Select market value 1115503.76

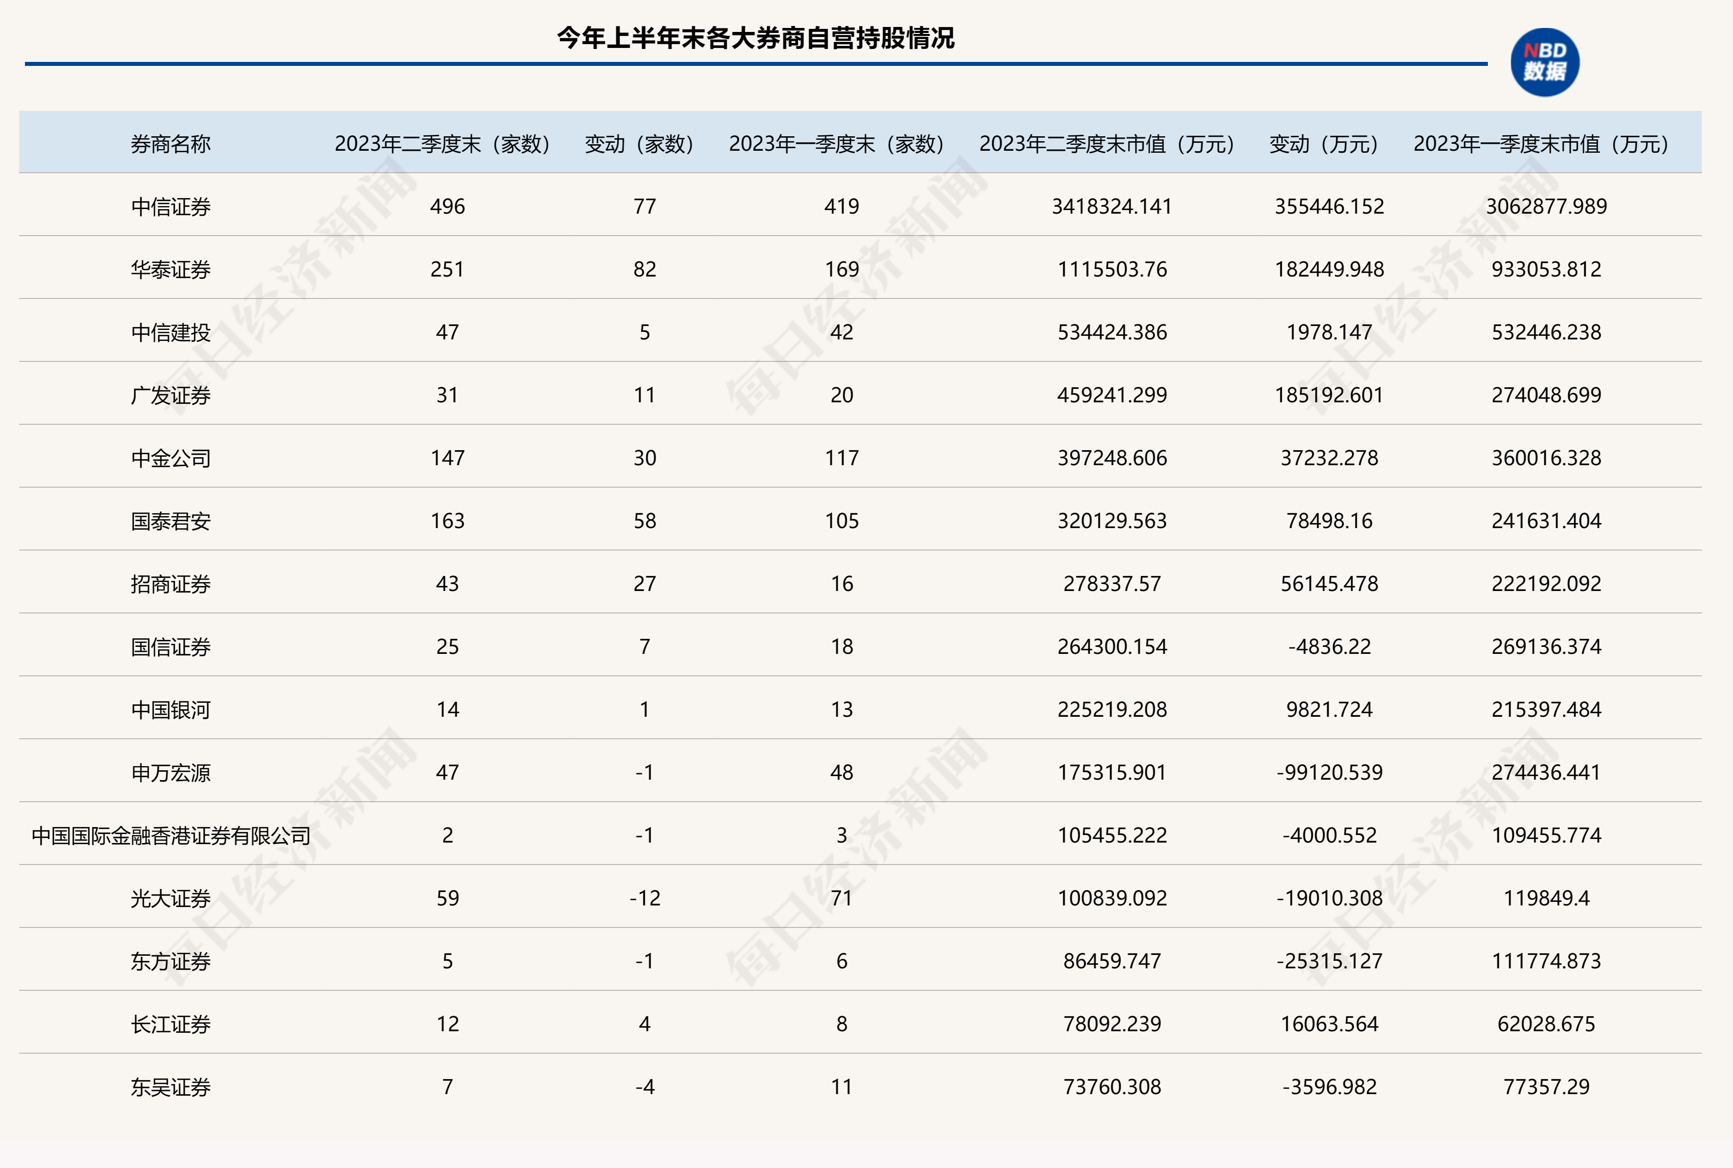(x=1112, y=270)
